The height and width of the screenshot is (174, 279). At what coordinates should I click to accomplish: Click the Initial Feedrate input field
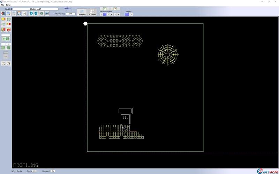(x=70, y=14)
